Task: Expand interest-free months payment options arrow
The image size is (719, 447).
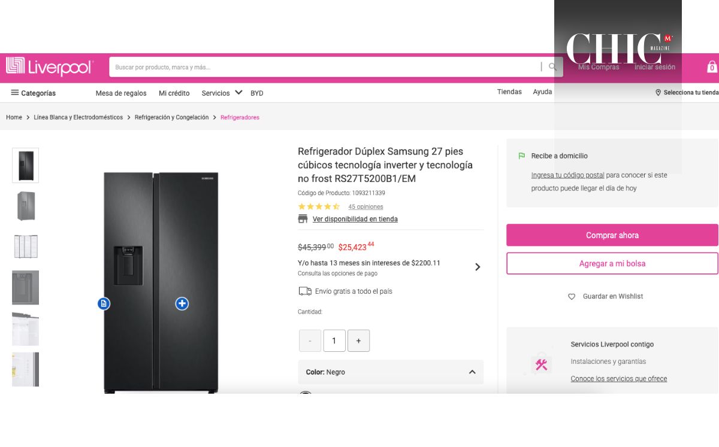Action: (x=478, y=267)
